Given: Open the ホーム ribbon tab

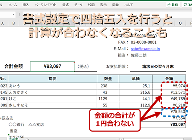Looking at the screenshot, I should click(13, 5).
